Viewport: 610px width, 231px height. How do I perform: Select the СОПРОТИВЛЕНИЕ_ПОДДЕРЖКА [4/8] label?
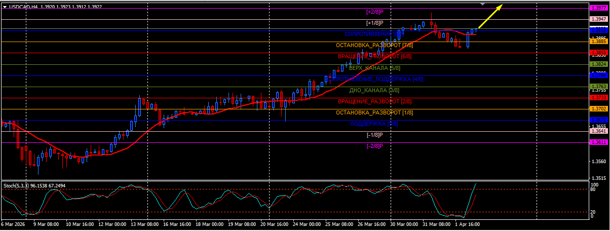pyautogui.click(x=374, y=79)
